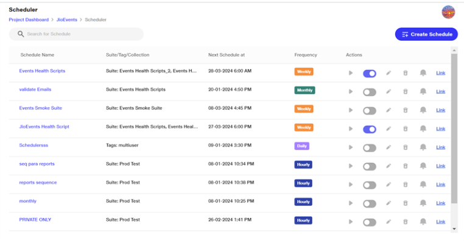Run the reports sequence schedule
Image resolution: width=464 pixels, height=241 pixels.
click(x=351, y=185)
